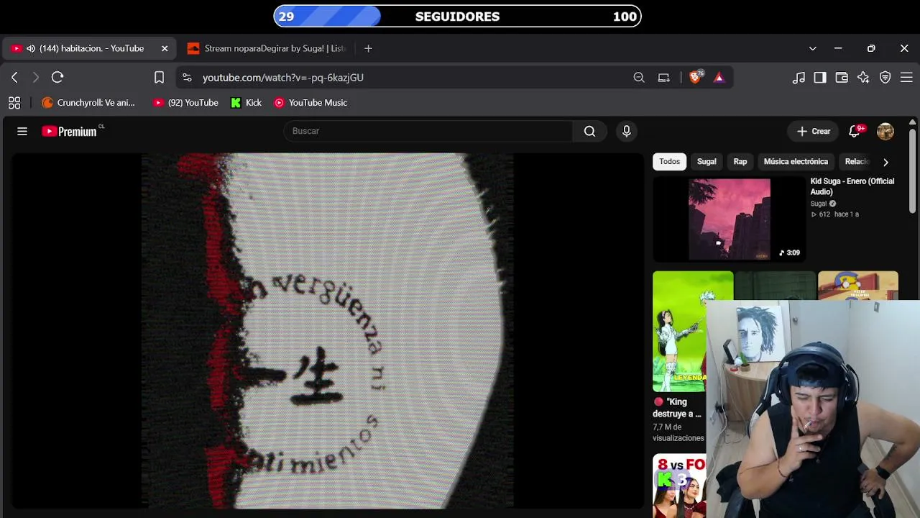View site information for youtube.com
This screenshot has height=518, width=920.
187,77
